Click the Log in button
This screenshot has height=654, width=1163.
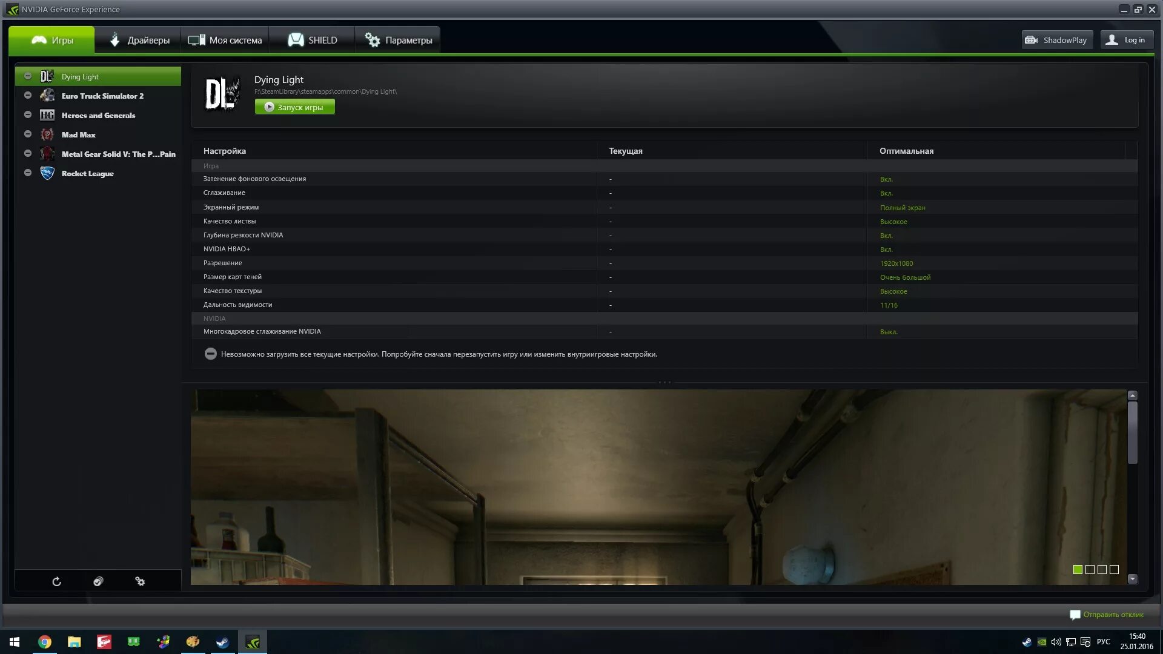[1127, 40]
